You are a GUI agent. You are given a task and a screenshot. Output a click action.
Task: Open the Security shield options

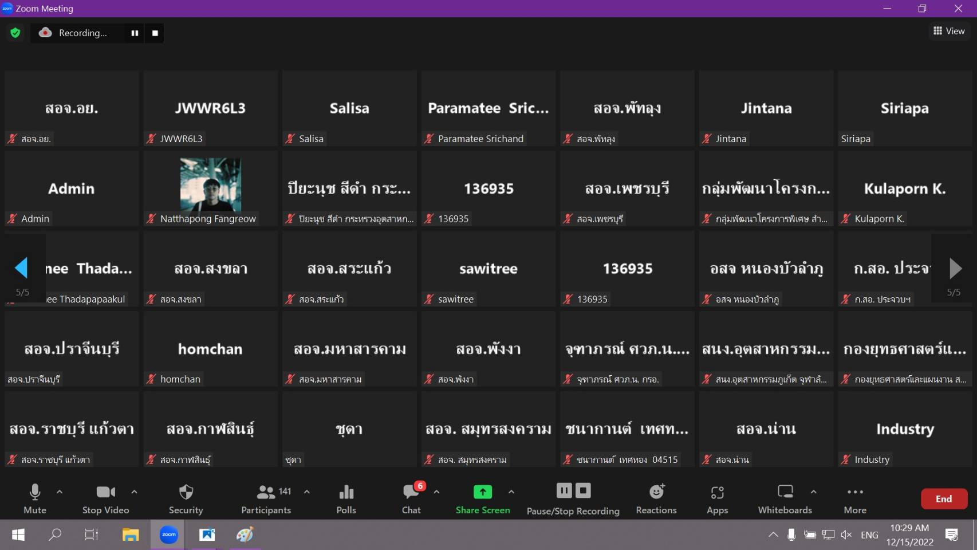(186, 498)
